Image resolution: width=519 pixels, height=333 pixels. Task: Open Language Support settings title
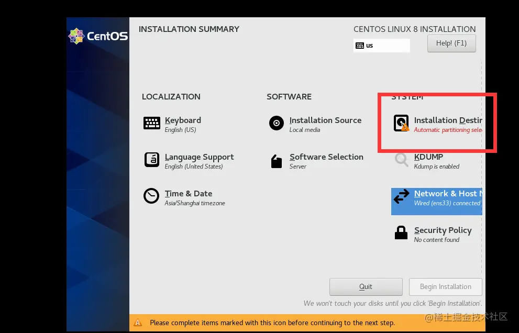click(x=199, y=157)
